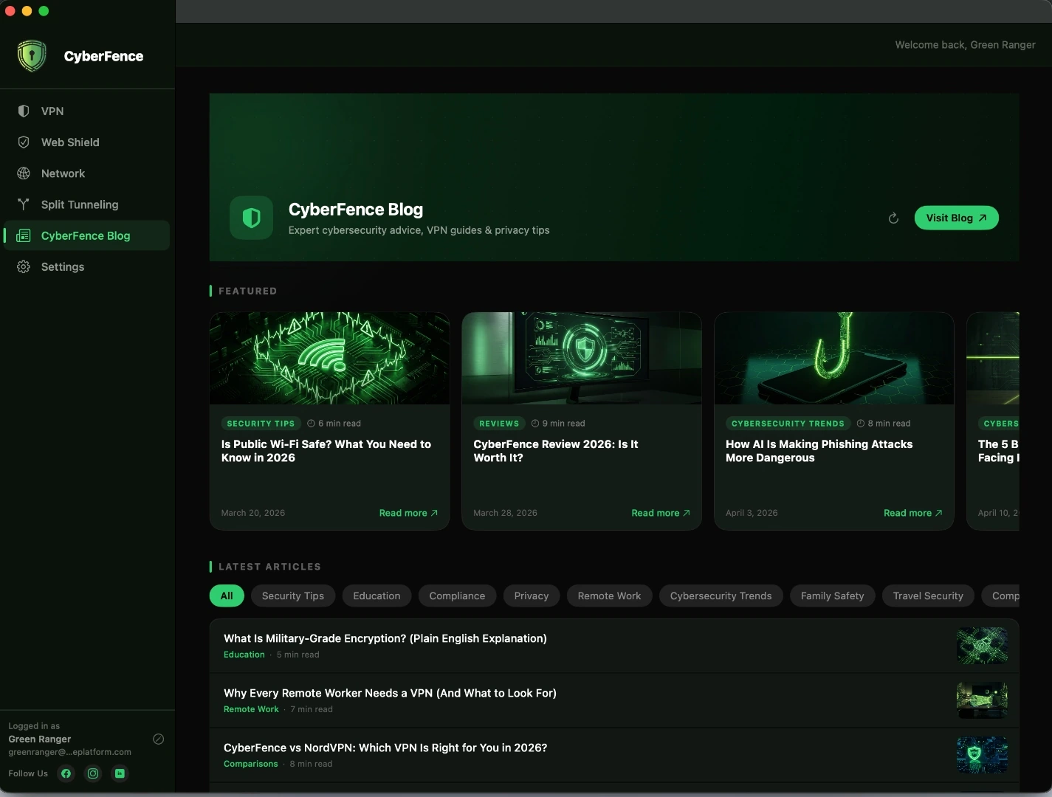
Task: Filter articles by Compliance
Action: tap(457, 596)
